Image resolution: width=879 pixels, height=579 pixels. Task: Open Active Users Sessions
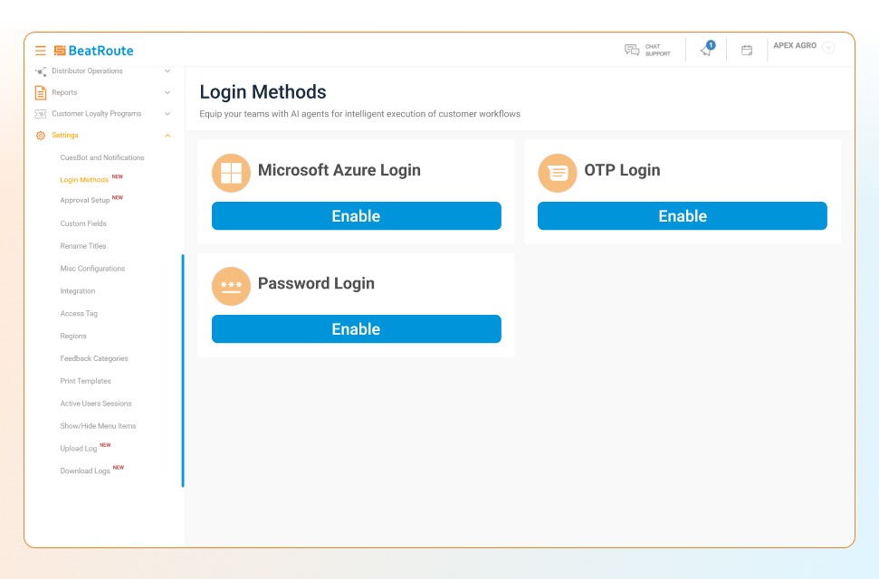coord(96,403)
